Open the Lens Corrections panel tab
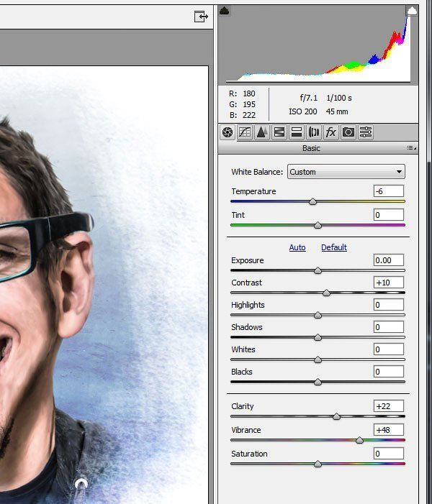This screenshot has width=432, height=504. 314,132
